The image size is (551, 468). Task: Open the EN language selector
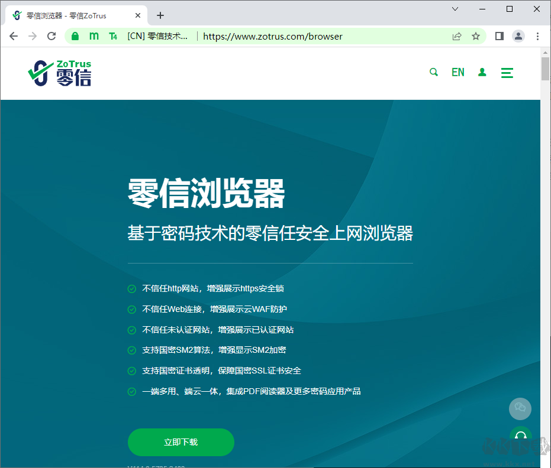click(x=457, y=72)
